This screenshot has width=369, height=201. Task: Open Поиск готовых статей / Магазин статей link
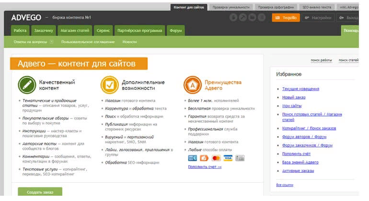(312, 117)
